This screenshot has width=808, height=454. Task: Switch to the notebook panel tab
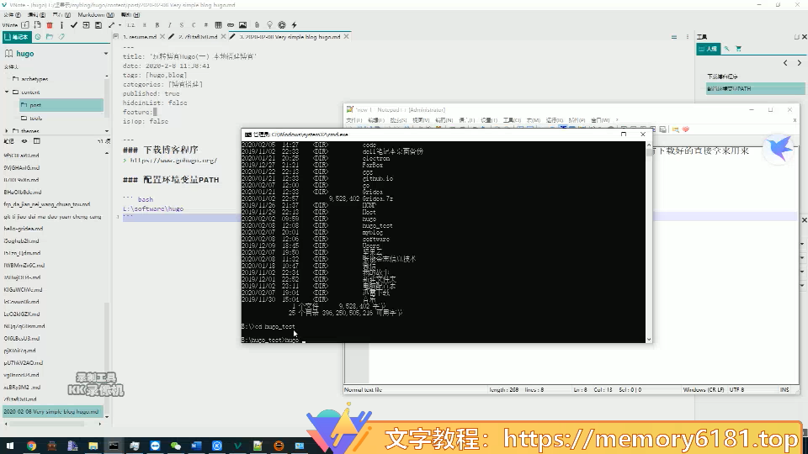click(17, 36)
